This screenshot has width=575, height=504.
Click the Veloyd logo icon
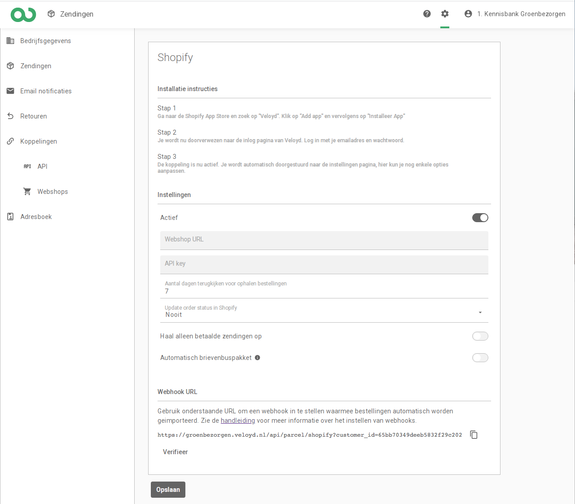click(23, 14)
